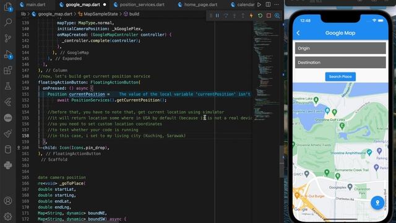Click the currentPosition variable on line 151
Viewport: 396px width, 223px height.
point(87,94)
